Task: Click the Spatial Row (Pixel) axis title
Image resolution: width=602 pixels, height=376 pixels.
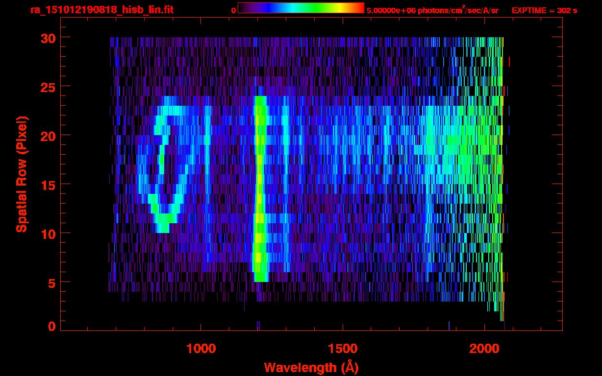Action: coord(21,174)
